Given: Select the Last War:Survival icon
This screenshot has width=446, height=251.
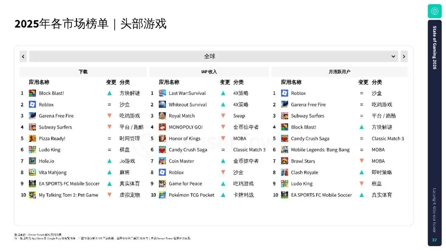Looking at the screenshot, I should pyautogui.click(x=161, y=93).
